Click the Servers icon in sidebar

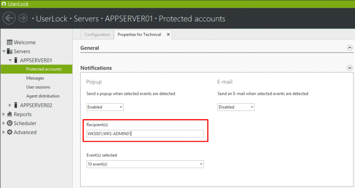pyautogui.click(x=10, y=51)
